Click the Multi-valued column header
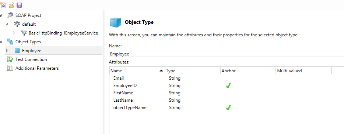 303,70
